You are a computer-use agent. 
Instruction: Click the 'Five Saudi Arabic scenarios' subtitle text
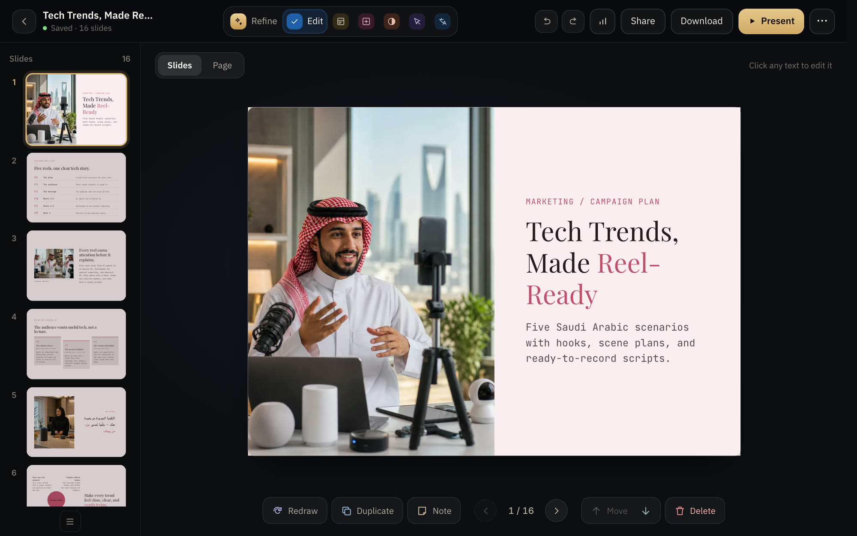click(610, 343)
